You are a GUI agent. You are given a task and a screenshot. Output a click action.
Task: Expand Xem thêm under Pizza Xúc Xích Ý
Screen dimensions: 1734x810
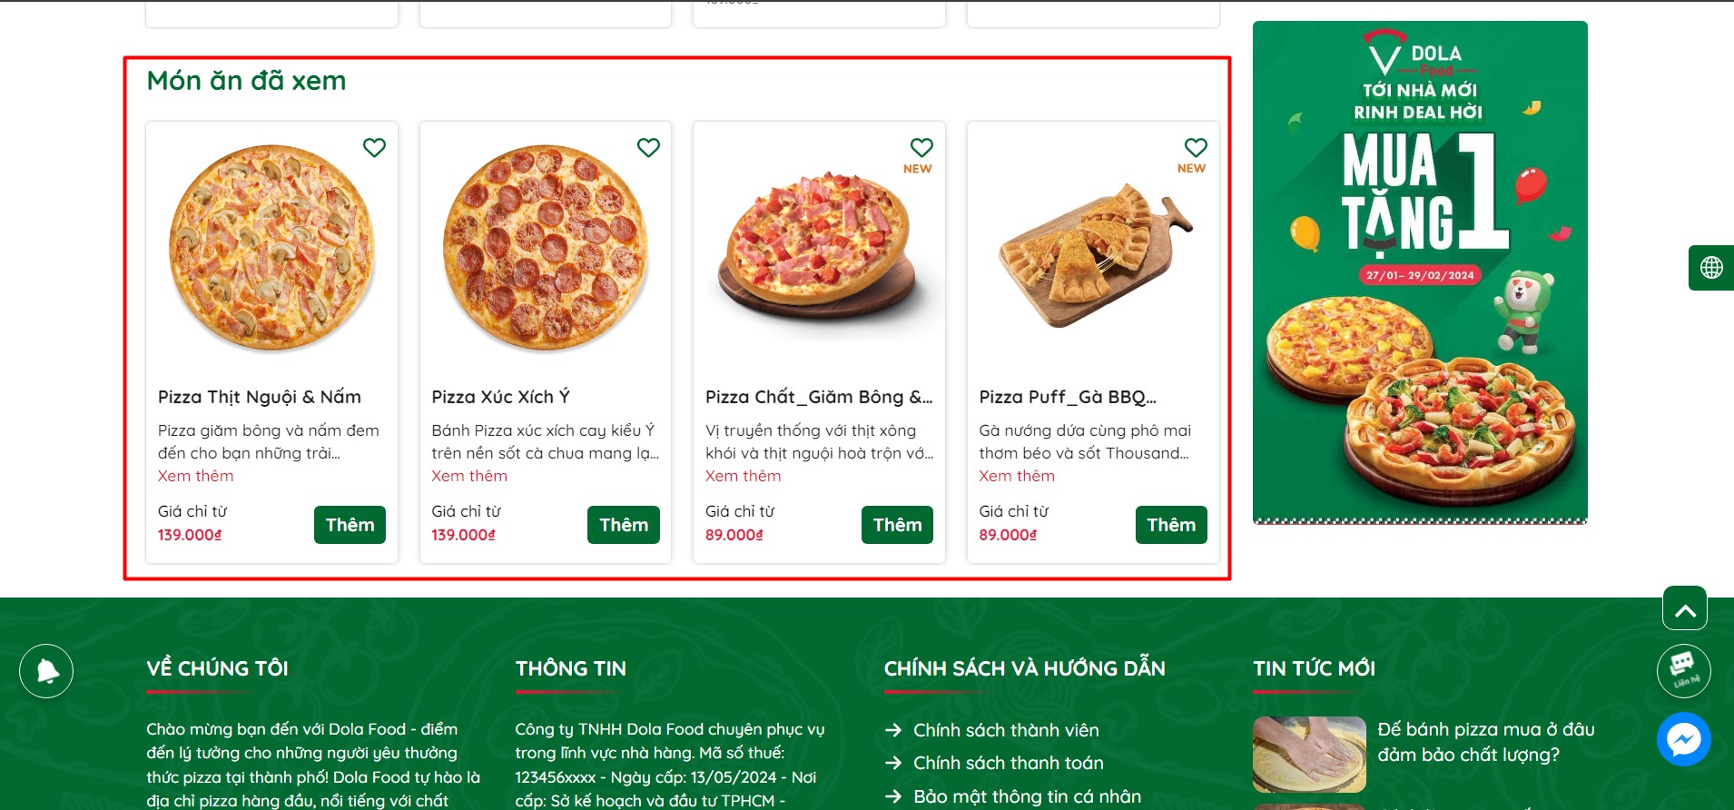coord(469,476)
